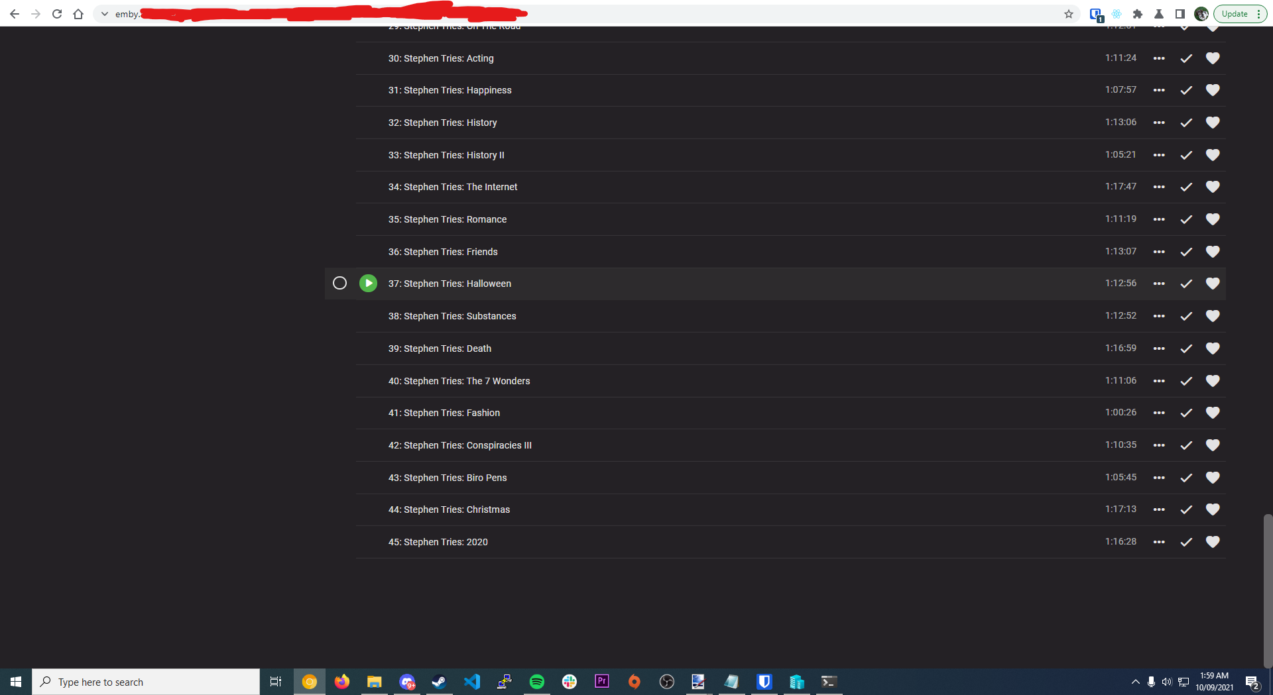Reload the page with browser refresh icon
The image size is (1273, 695).
pyautogui.click(x=57, y=14)
